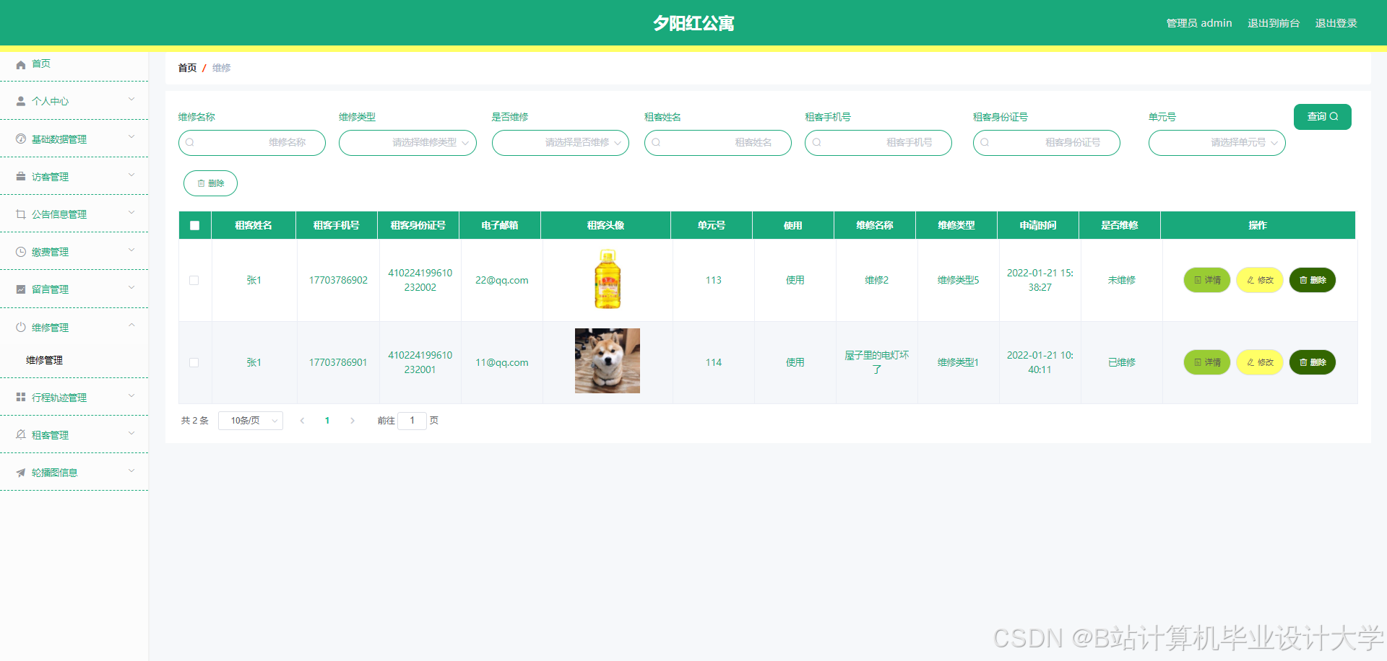Image resolution: width=1387 pixels, height=661 pixels.
Task: Click the power icon beside 维修管理
Action: tap(21, 327)
